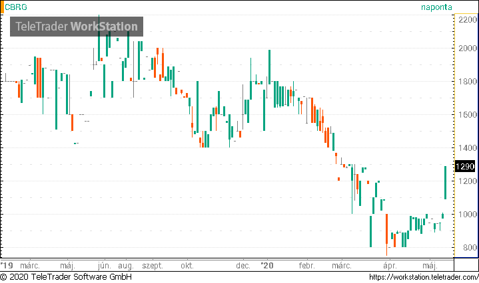This screenshot has height=283, width=479.
Task: Click the 'aug.' month label on time axis
Action: (x=126, y=266)
